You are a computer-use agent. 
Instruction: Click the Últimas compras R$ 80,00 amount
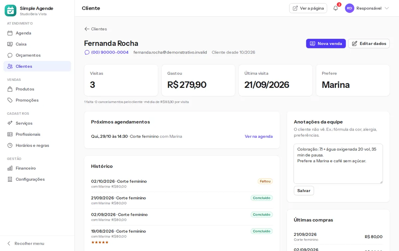tap(373, 237)
